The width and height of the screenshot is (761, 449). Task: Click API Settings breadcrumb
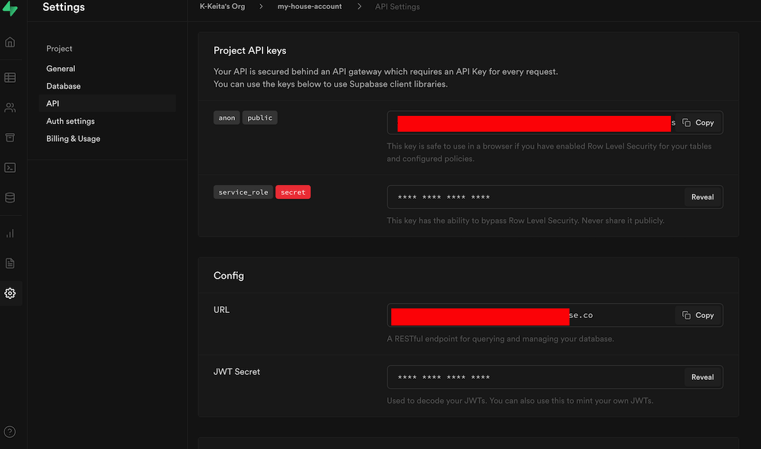(x=397, y=6)
